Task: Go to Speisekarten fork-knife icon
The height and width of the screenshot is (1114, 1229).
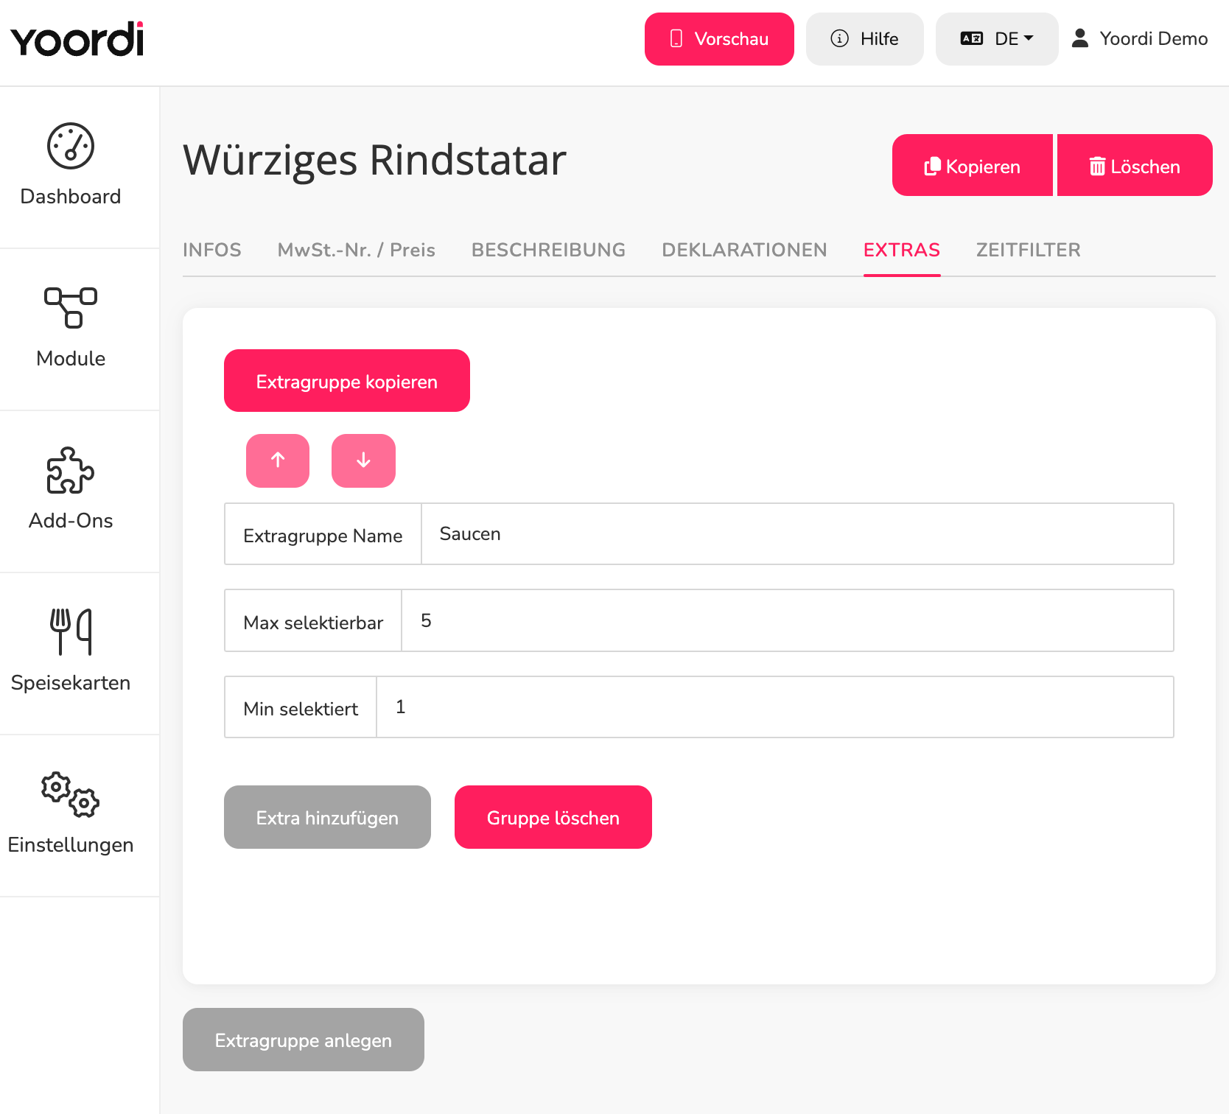Action: [x=71, y=631]
